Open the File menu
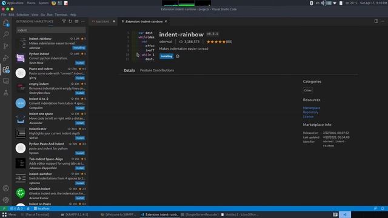The width and height of the screenshot is (388, 218). [4, 15]
